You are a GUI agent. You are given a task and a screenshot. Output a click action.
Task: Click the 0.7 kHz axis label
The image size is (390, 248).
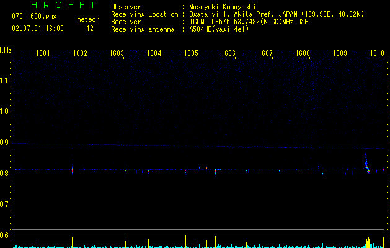[5, 205]
